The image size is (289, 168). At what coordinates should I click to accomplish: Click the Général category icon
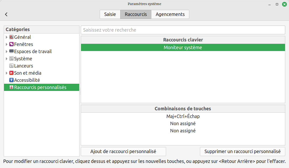tap(11, 37)
